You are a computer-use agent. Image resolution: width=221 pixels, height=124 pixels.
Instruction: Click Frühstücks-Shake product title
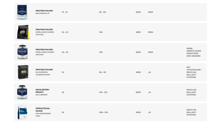click(43, 110)
